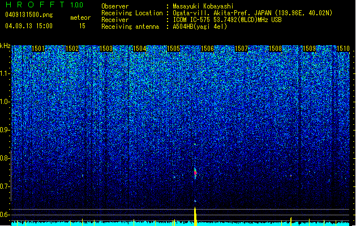This screenshot has height=226, width=356.
Task: Click the 1507 time marker
Action: [x=241, y=49]
